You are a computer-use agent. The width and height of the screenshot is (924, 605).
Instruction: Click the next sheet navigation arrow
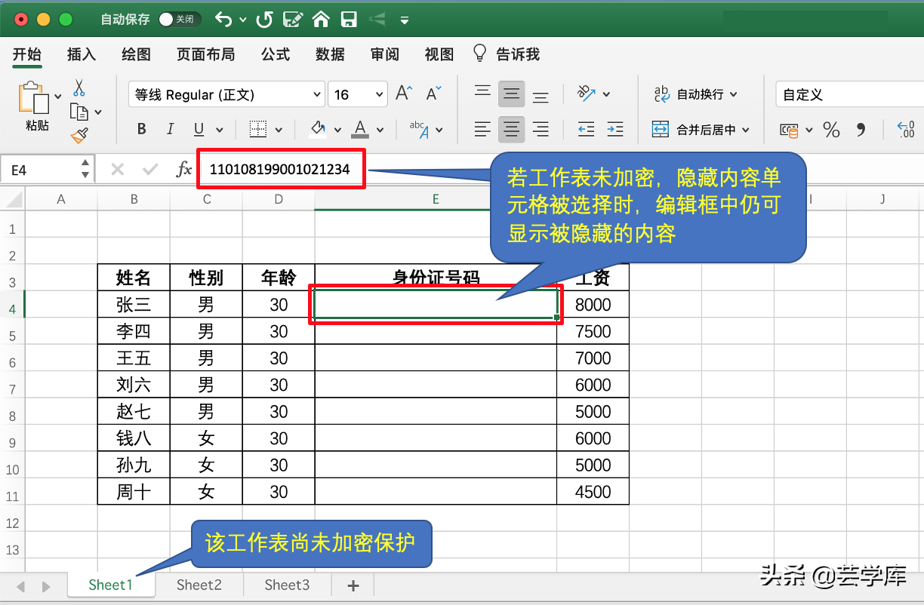point(46,586)
